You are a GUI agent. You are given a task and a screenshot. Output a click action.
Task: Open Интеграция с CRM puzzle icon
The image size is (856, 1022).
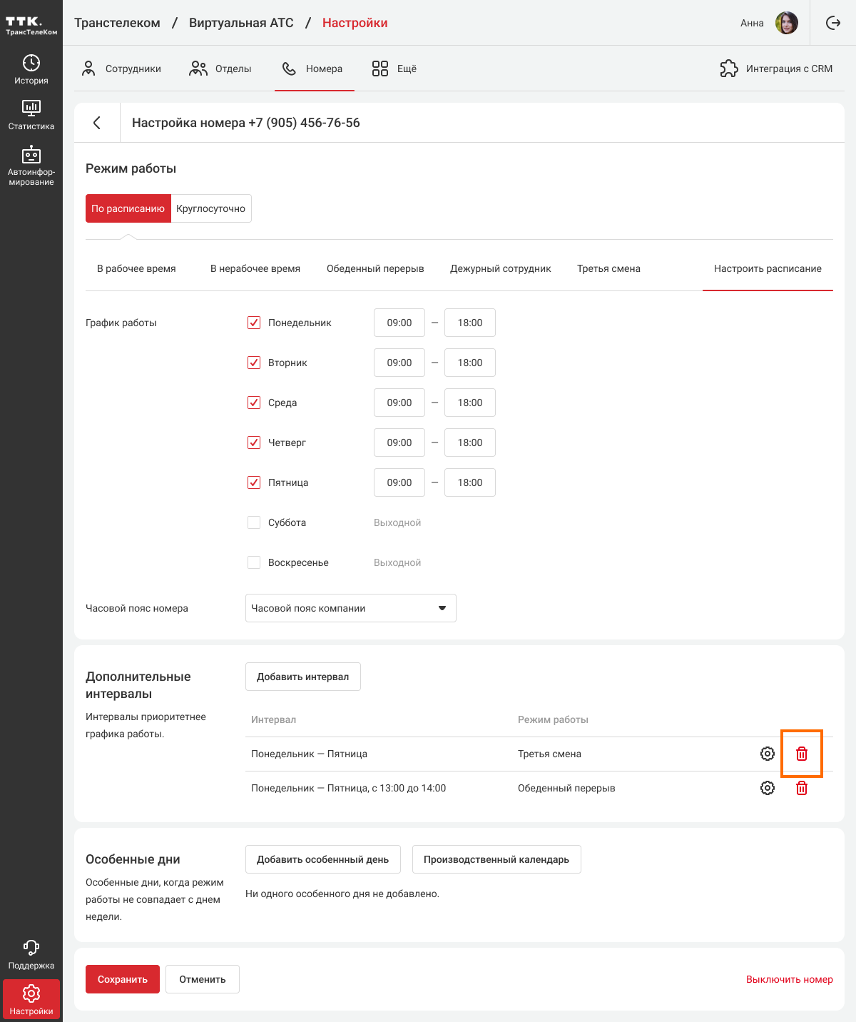(729, 69)
